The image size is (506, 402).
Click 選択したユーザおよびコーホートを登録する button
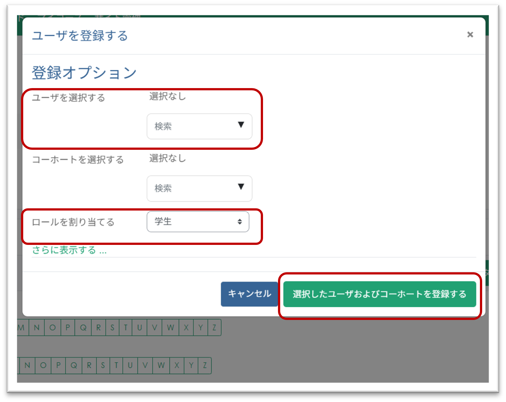pos(379,294)
